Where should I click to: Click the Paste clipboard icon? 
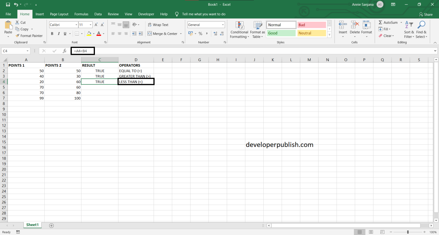click(x=8, y=25)
